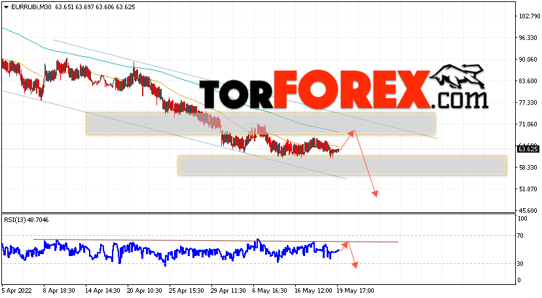Select the EURRUBi,M30 chart title text

pos(31,7)
